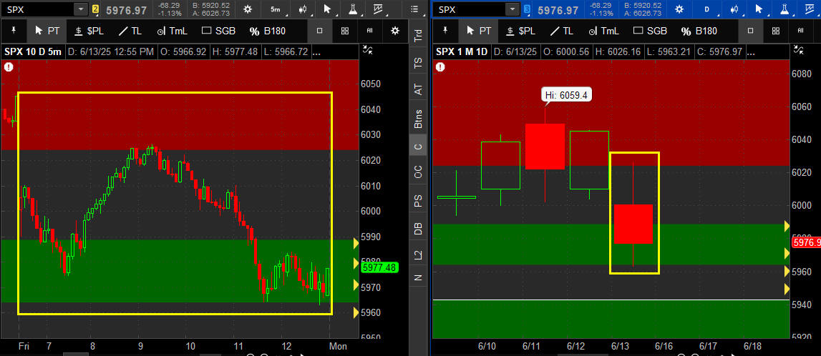Select PT pointer tool on left chart
Viewport: 821px width, 356px height.
point(47,31)
